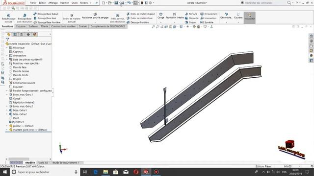Expand the Boss.-Extru.1 node
Screen dimensions: 314x176
(x=7, y=110)
